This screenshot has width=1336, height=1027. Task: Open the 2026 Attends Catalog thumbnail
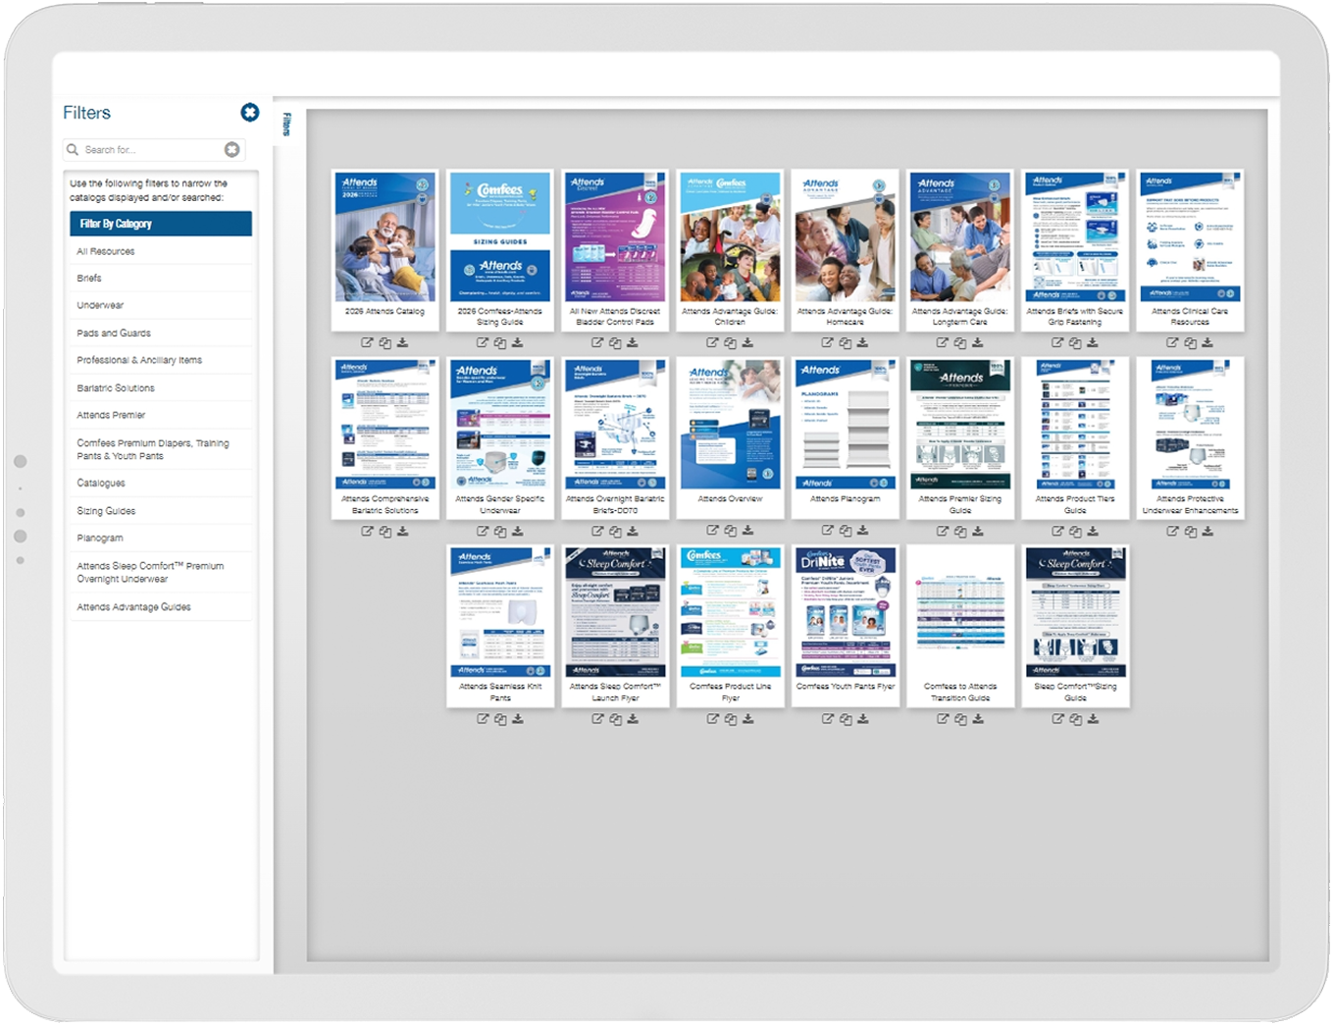385,236
